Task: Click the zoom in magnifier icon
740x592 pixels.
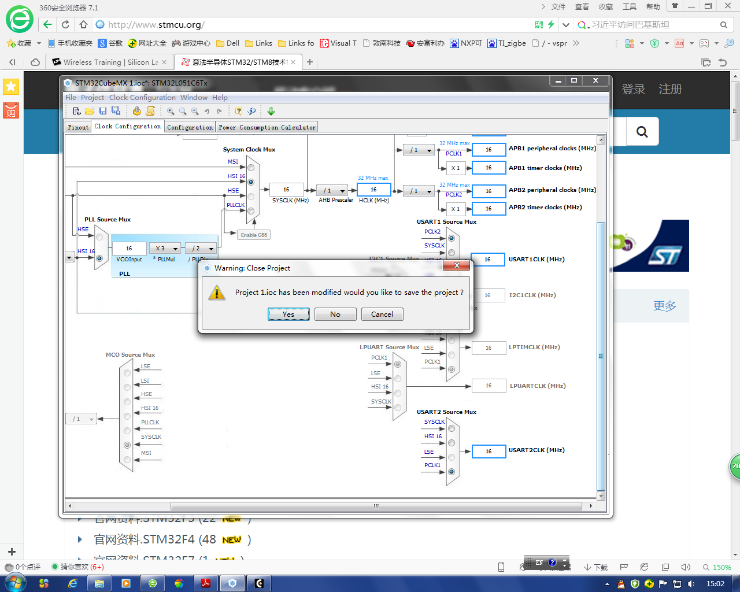Action: coord(171,111)
